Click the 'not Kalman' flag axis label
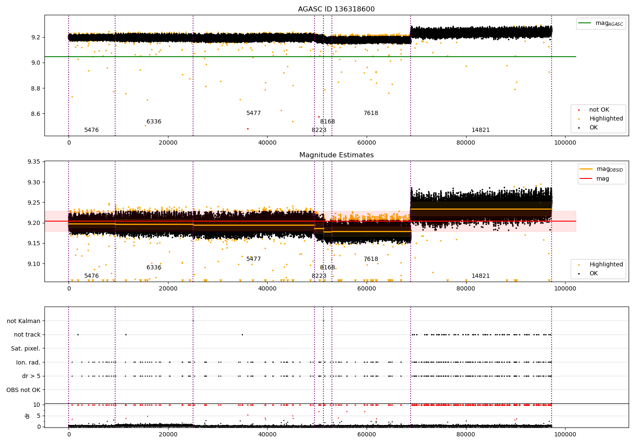635x444 pixels. 24,321
